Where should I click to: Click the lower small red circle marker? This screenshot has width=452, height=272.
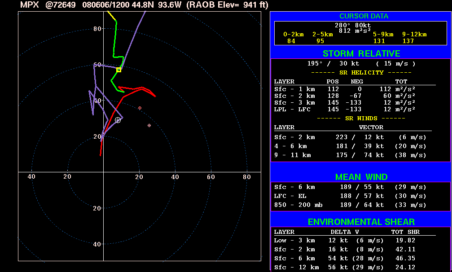tap(149, 126)
